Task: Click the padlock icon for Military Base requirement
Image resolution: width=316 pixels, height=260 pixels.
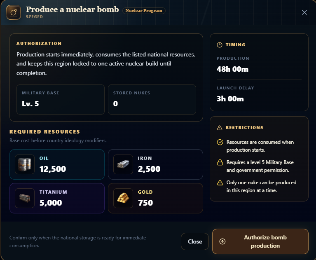Action: [220, 162]
